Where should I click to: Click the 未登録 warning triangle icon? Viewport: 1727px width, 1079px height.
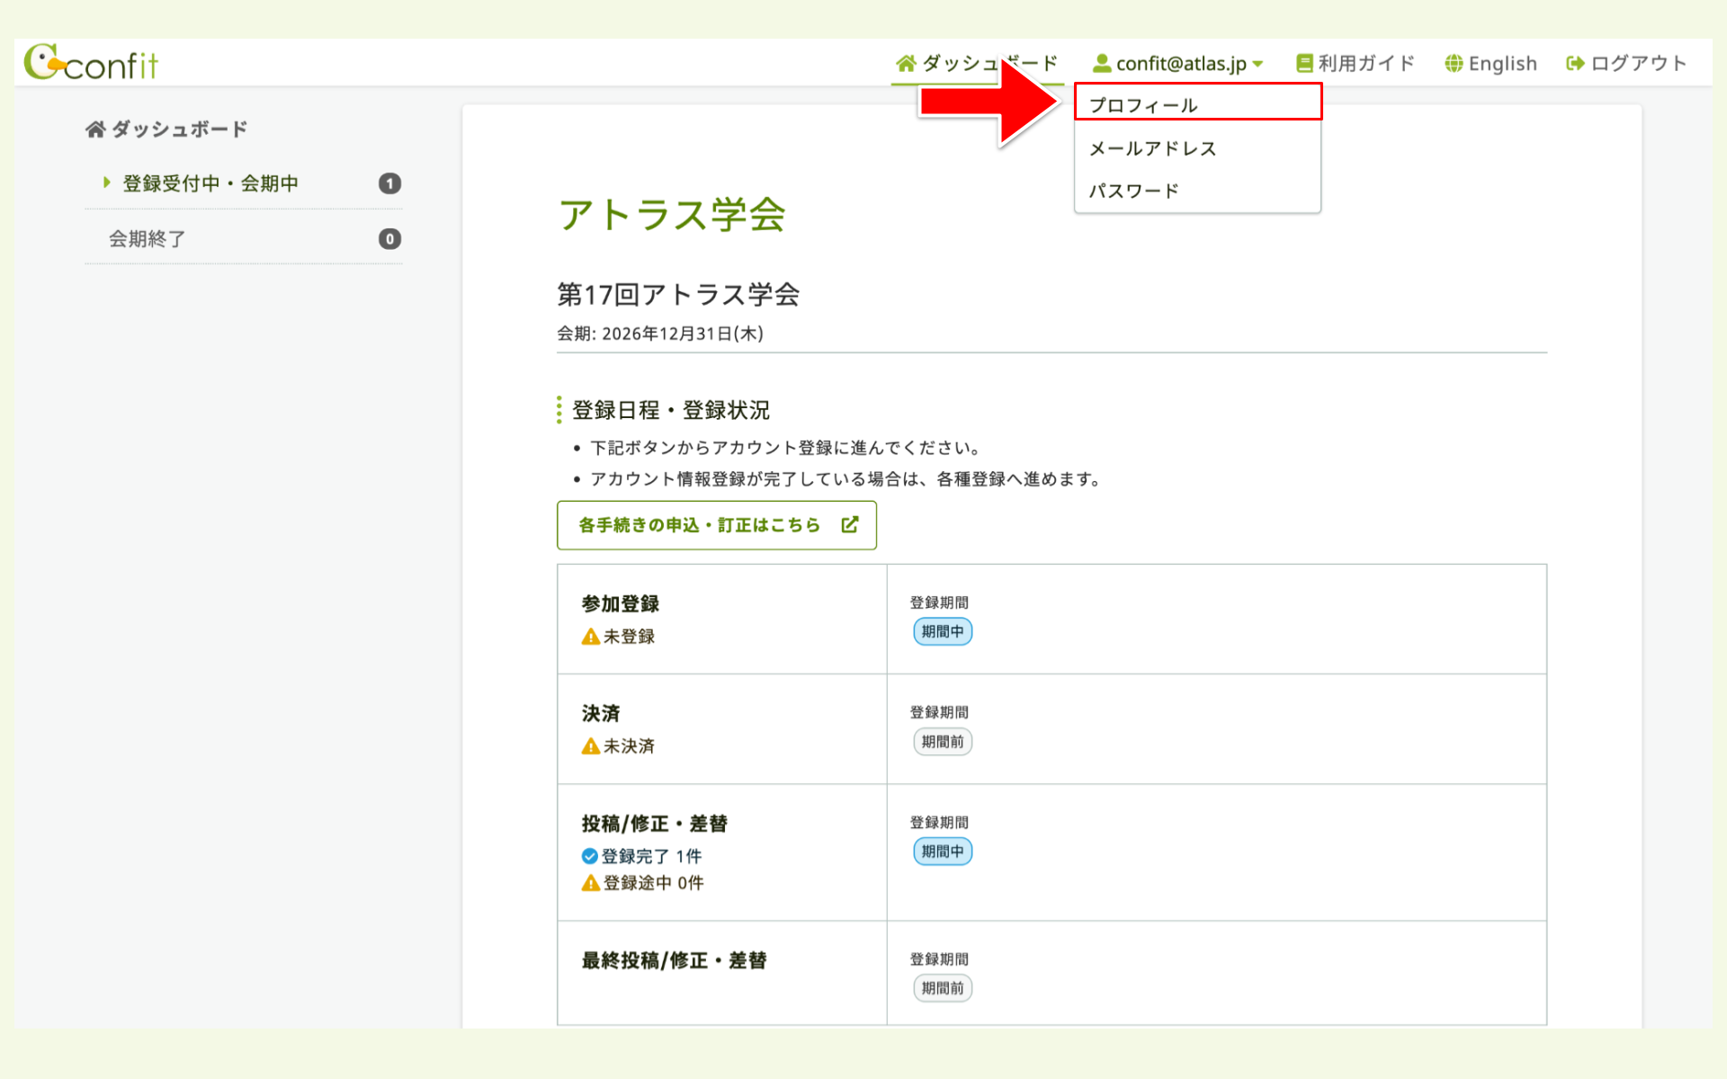click(x=590, y=637)
